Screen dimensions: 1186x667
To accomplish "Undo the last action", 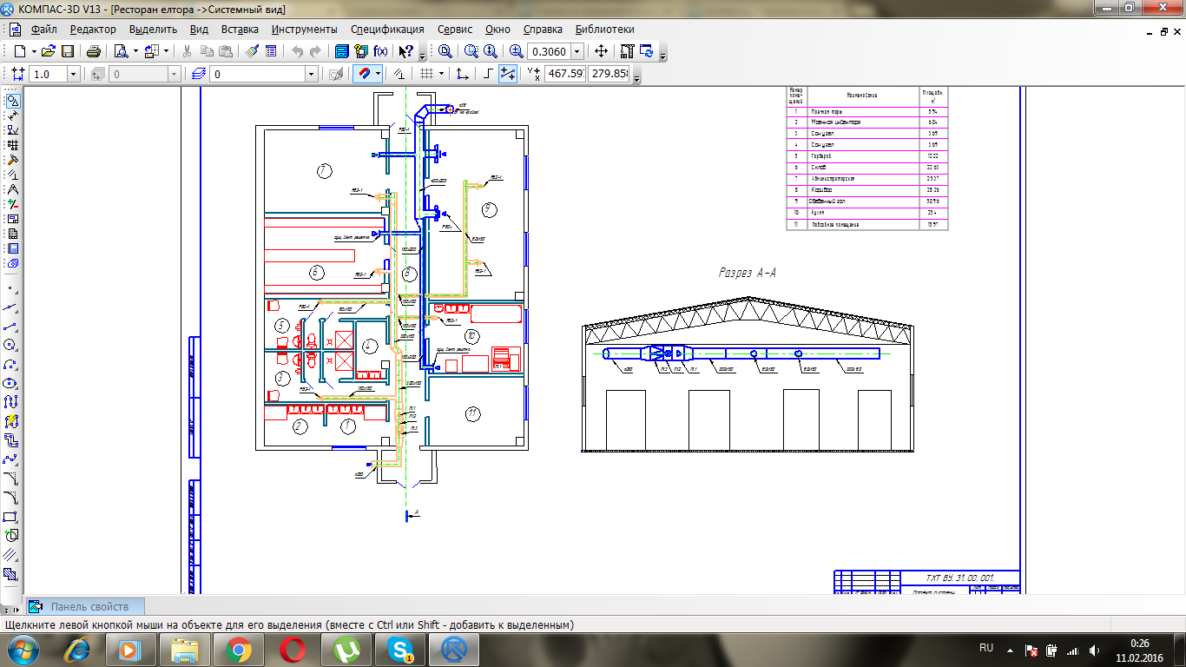I will (298, 51).
